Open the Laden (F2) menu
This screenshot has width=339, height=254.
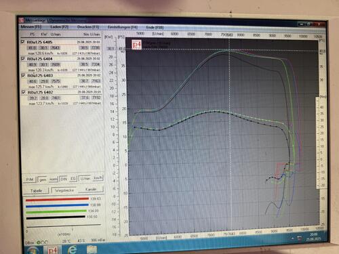[60, 26]
